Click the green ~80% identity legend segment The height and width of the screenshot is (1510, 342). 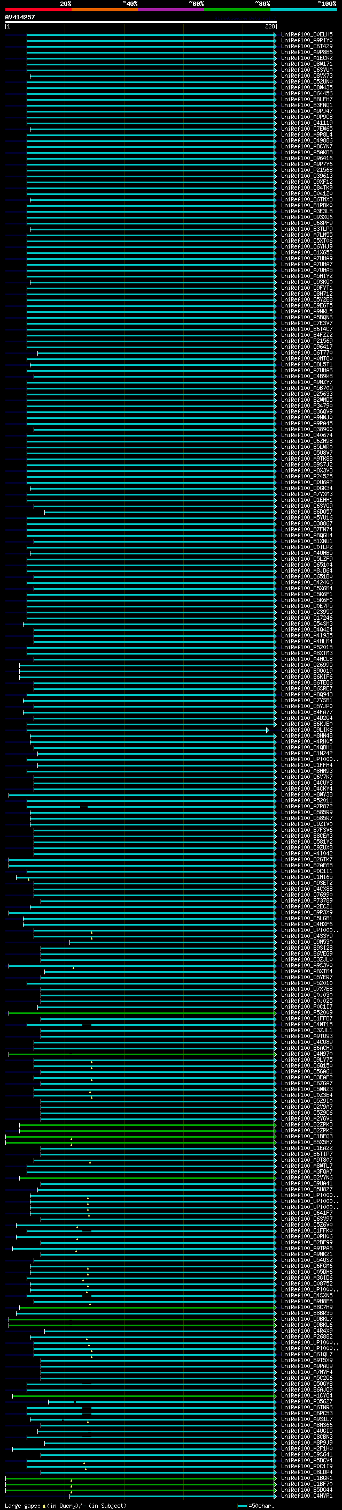click(237, 10)
